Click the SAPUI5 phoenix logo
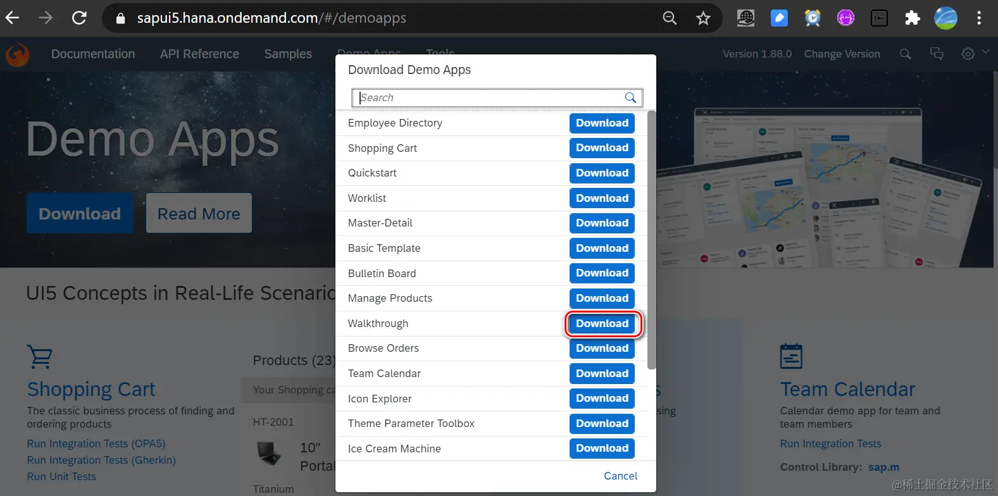 tap(18, 54)
